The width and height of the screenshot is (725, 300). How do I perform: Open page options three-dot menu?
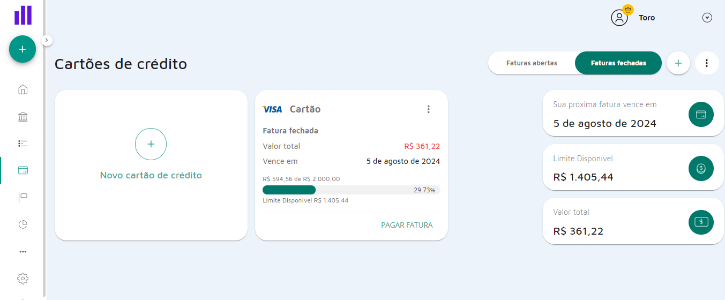point(707,63)
